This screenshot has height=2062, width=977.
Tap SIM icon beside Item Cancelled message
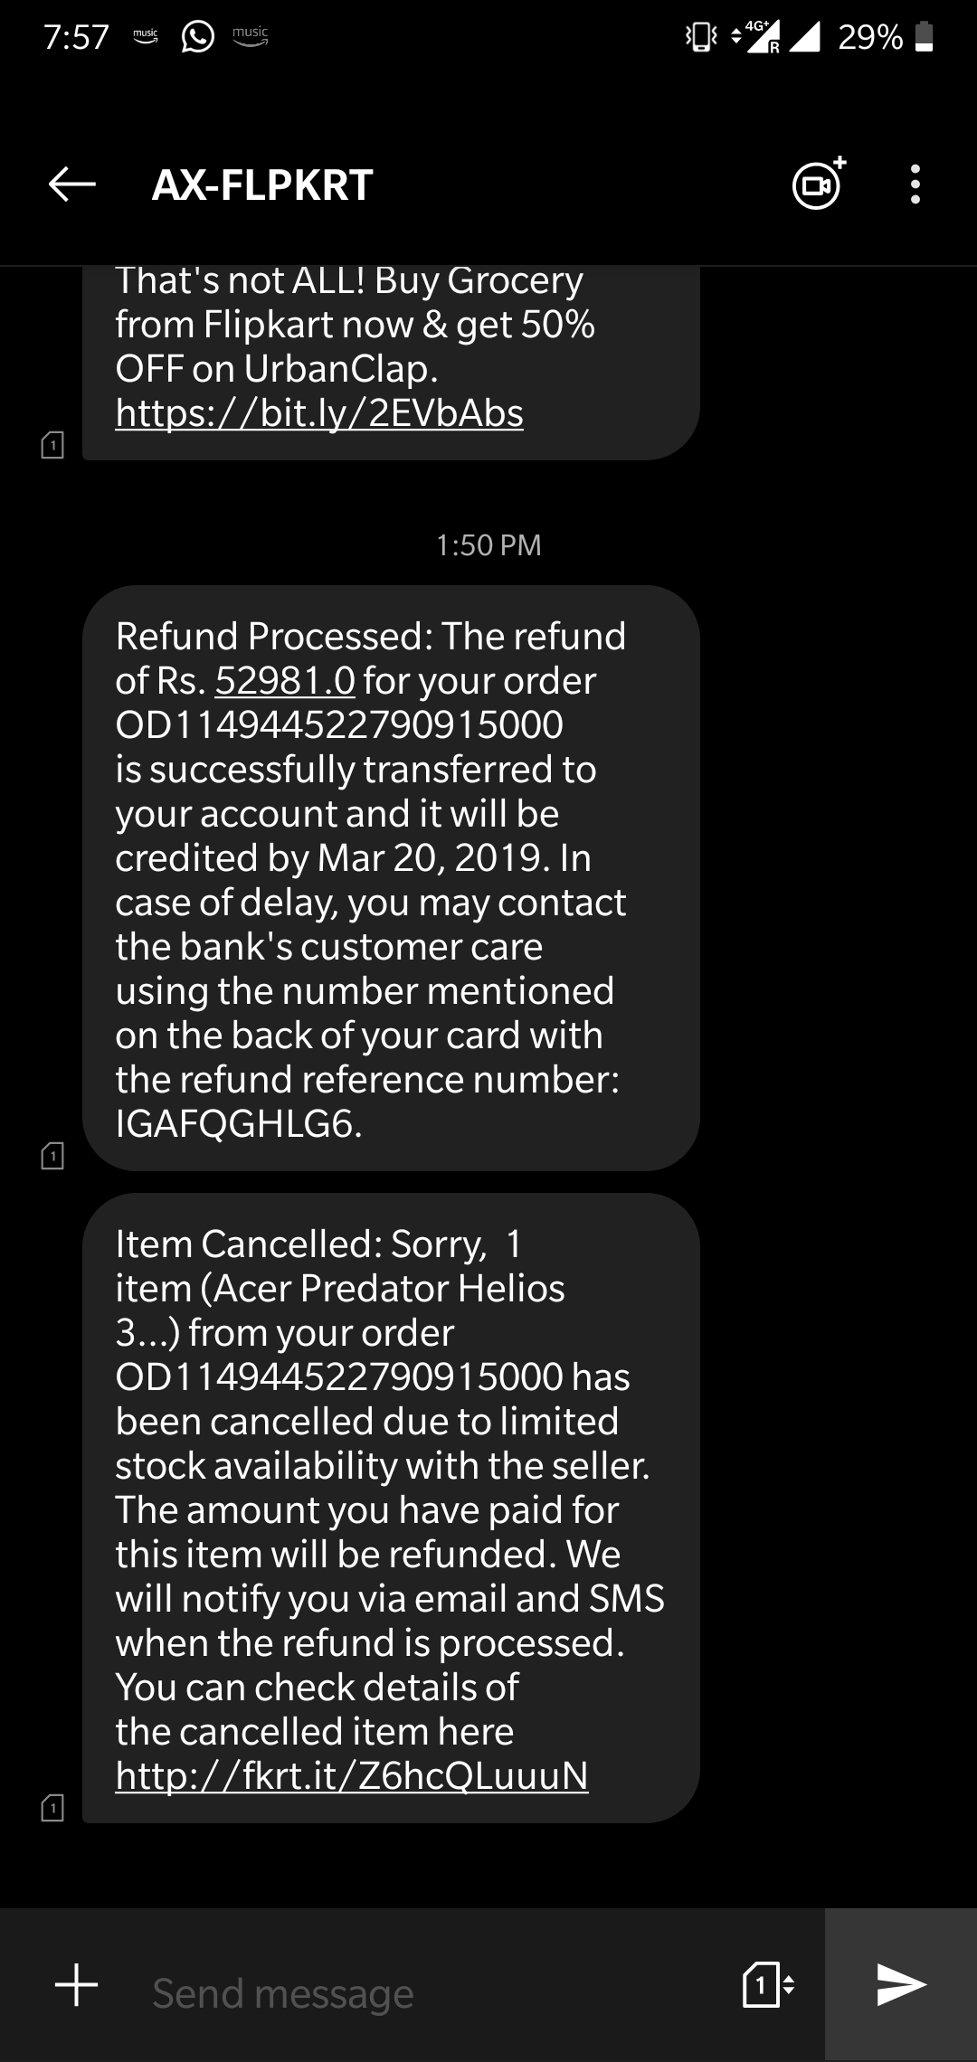(x=52, y=1807)
